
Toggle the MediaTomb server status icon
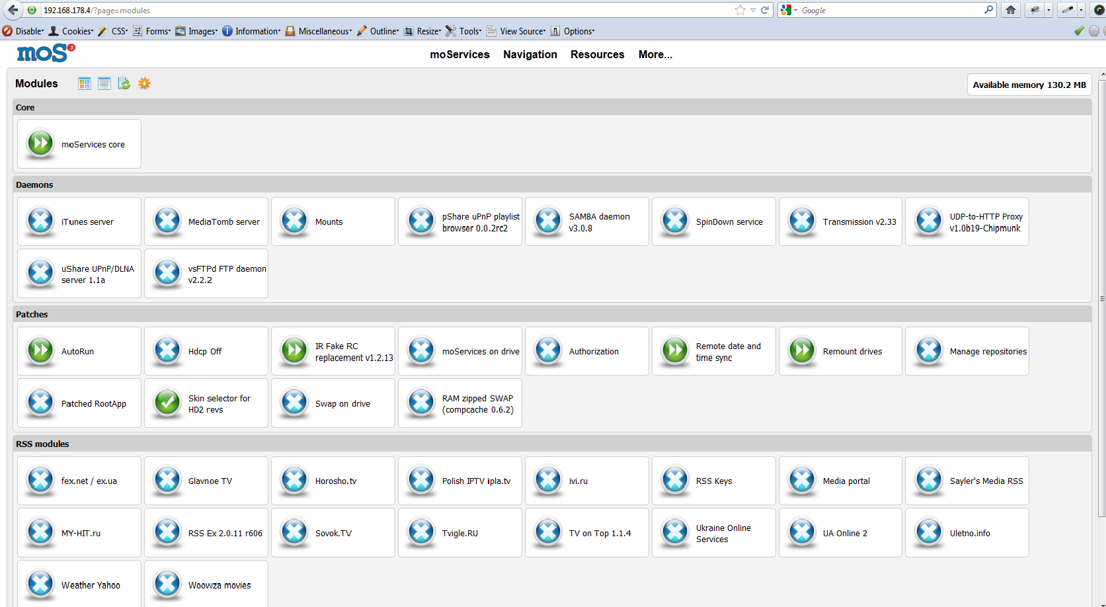[x=167, y=221]
